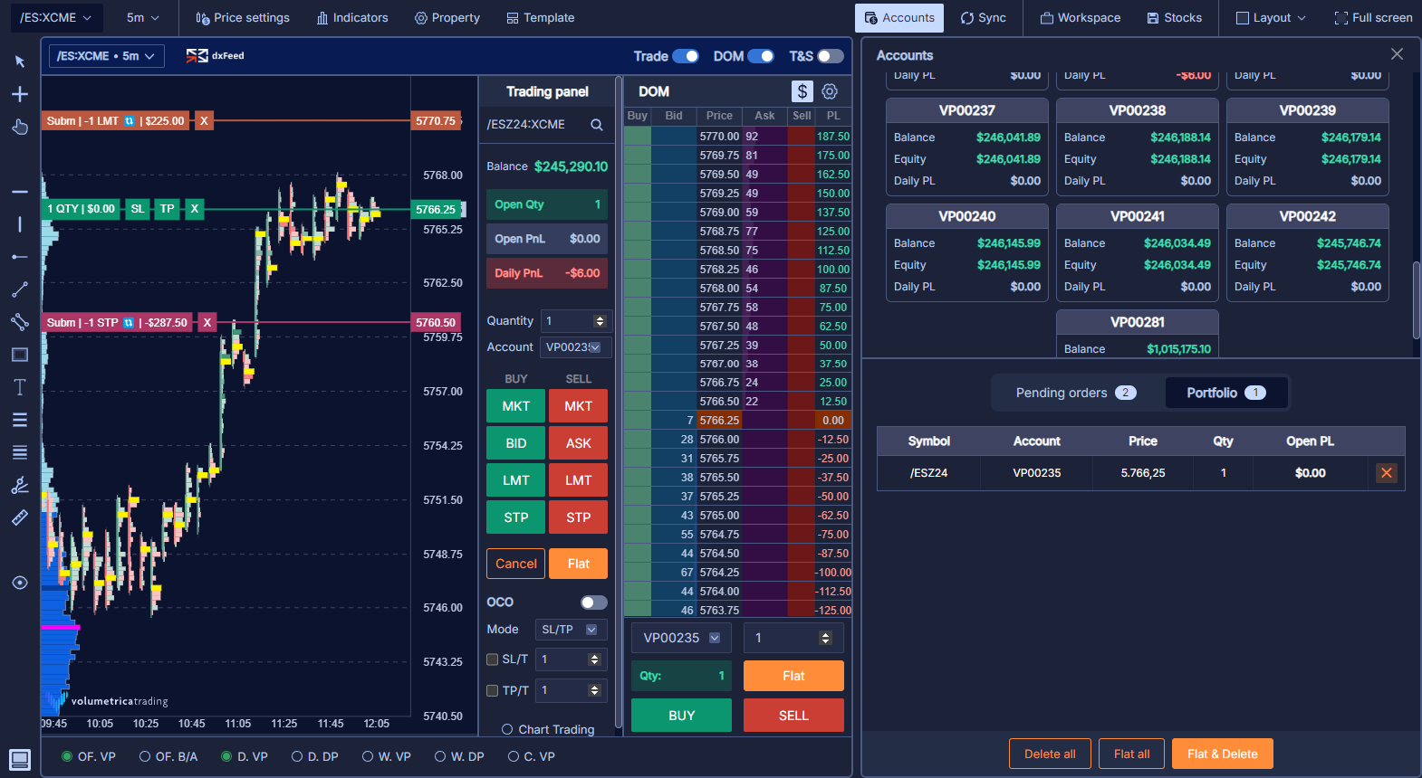
Task: Click the ruler measurement tool
Action: [x=20, y=517]
